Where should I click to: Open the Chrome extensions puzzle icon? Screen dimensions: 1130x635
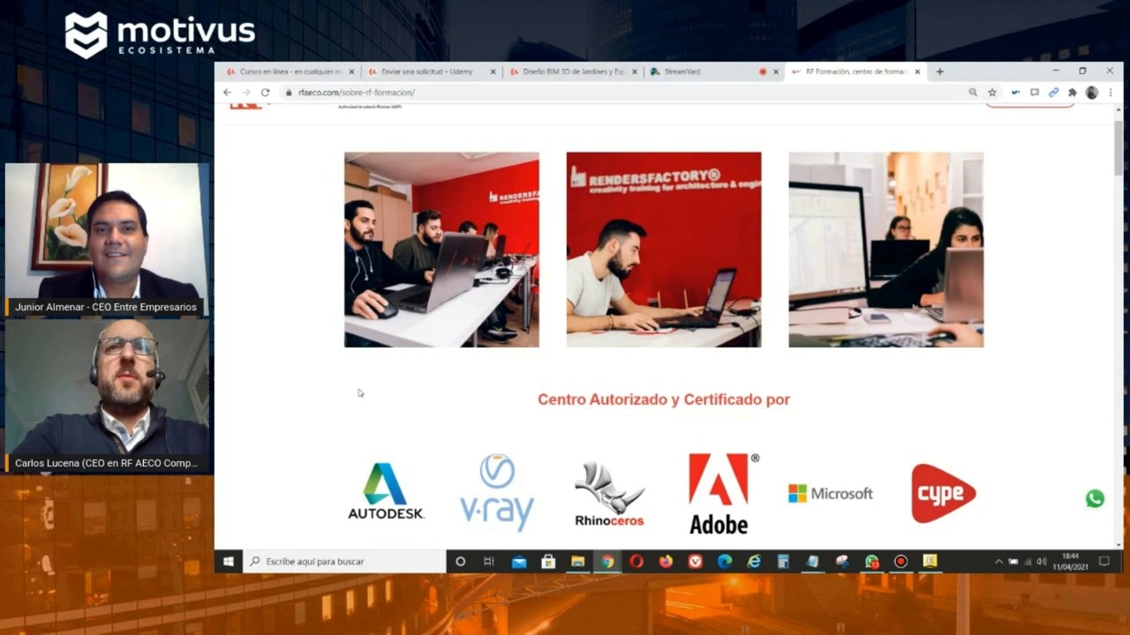[x=1073, y=93]
